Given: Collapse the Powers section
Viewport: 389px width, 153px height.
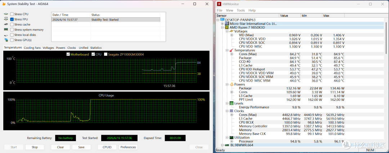Looking at the screenshot, I should point(227,84).
